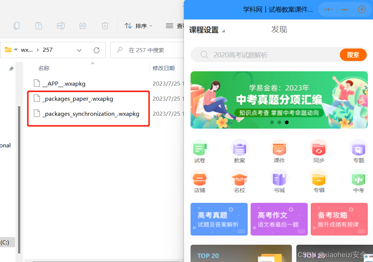This screenshot has height=262, width=373.
Task: Click the 2020高考试题解析 search field
Action: coord(265,55)
